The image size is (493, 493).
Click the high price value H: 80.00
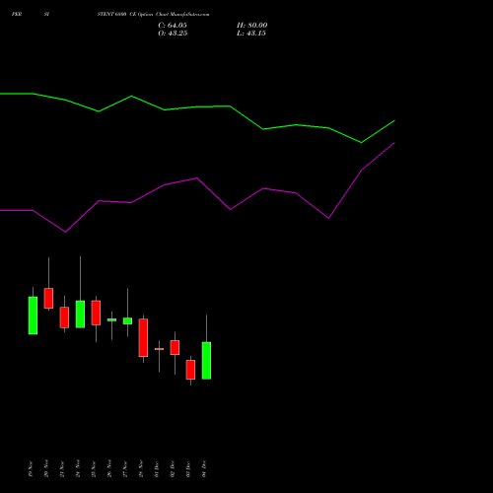pyautogui.click(x=252, y=25)
